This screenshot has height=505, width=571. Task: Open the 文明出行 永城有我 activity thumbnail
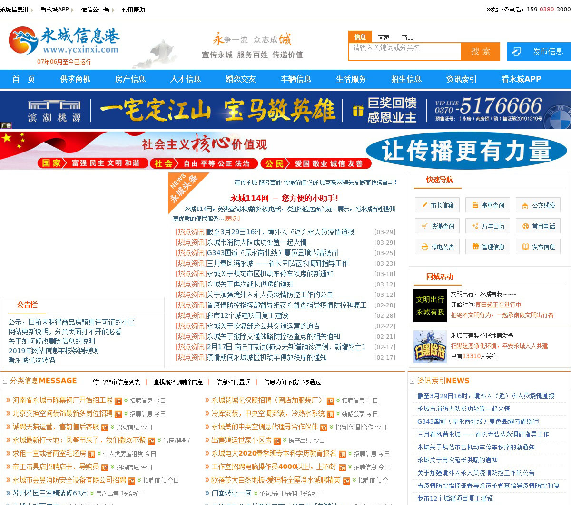coord(430,305)
